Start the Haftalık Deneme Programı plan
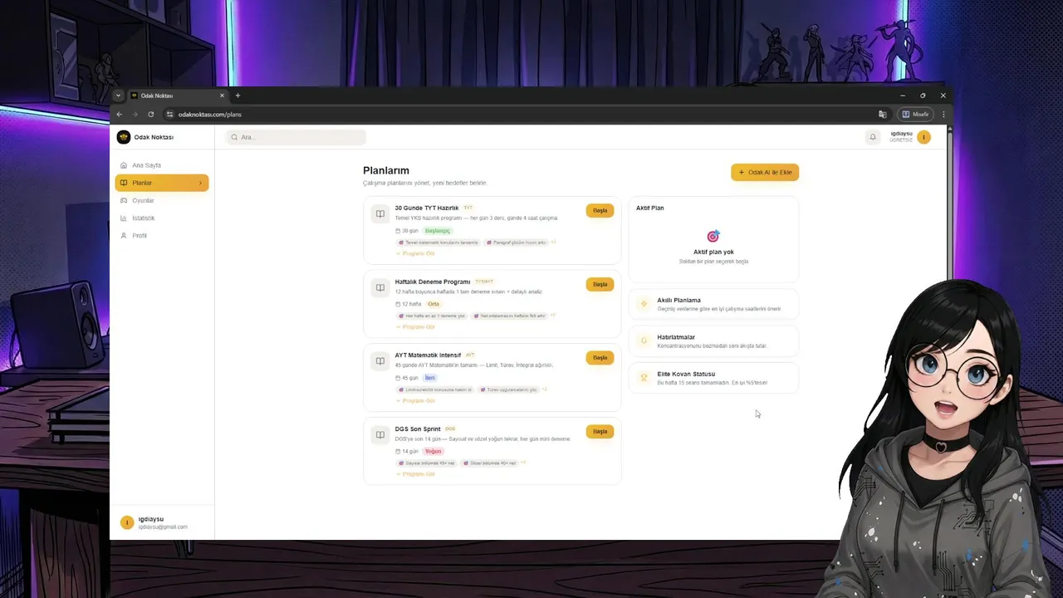This screenshot has height=598, width=1063. click(600, 284)
